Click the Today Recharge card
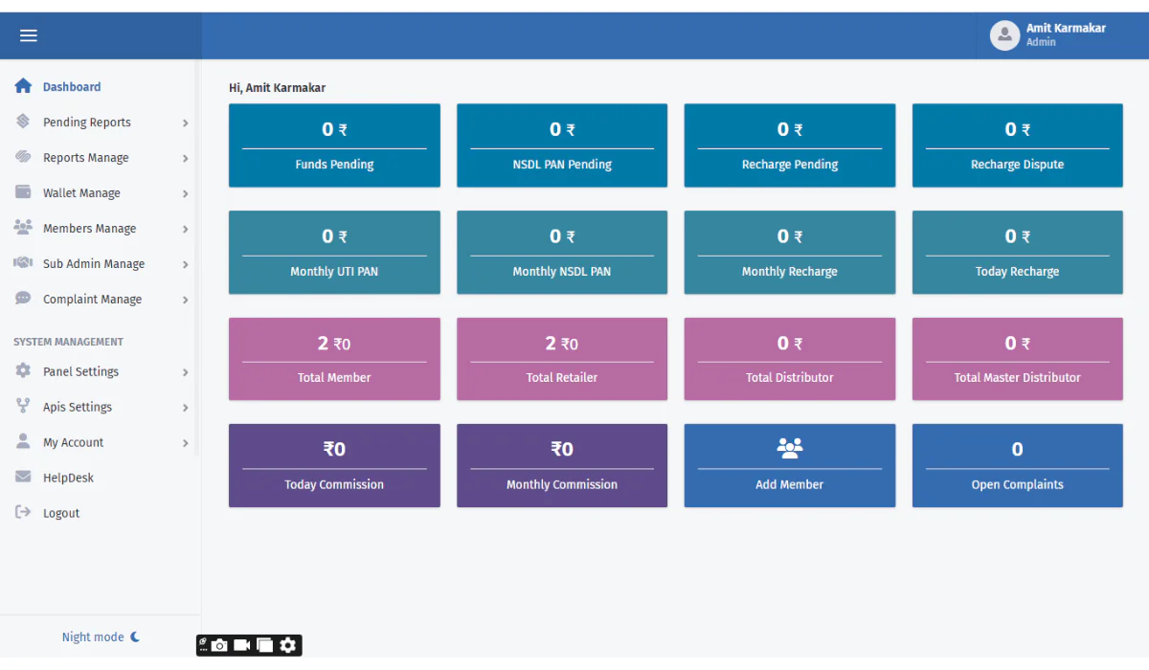1149x670 pixels. point(1018,252)
